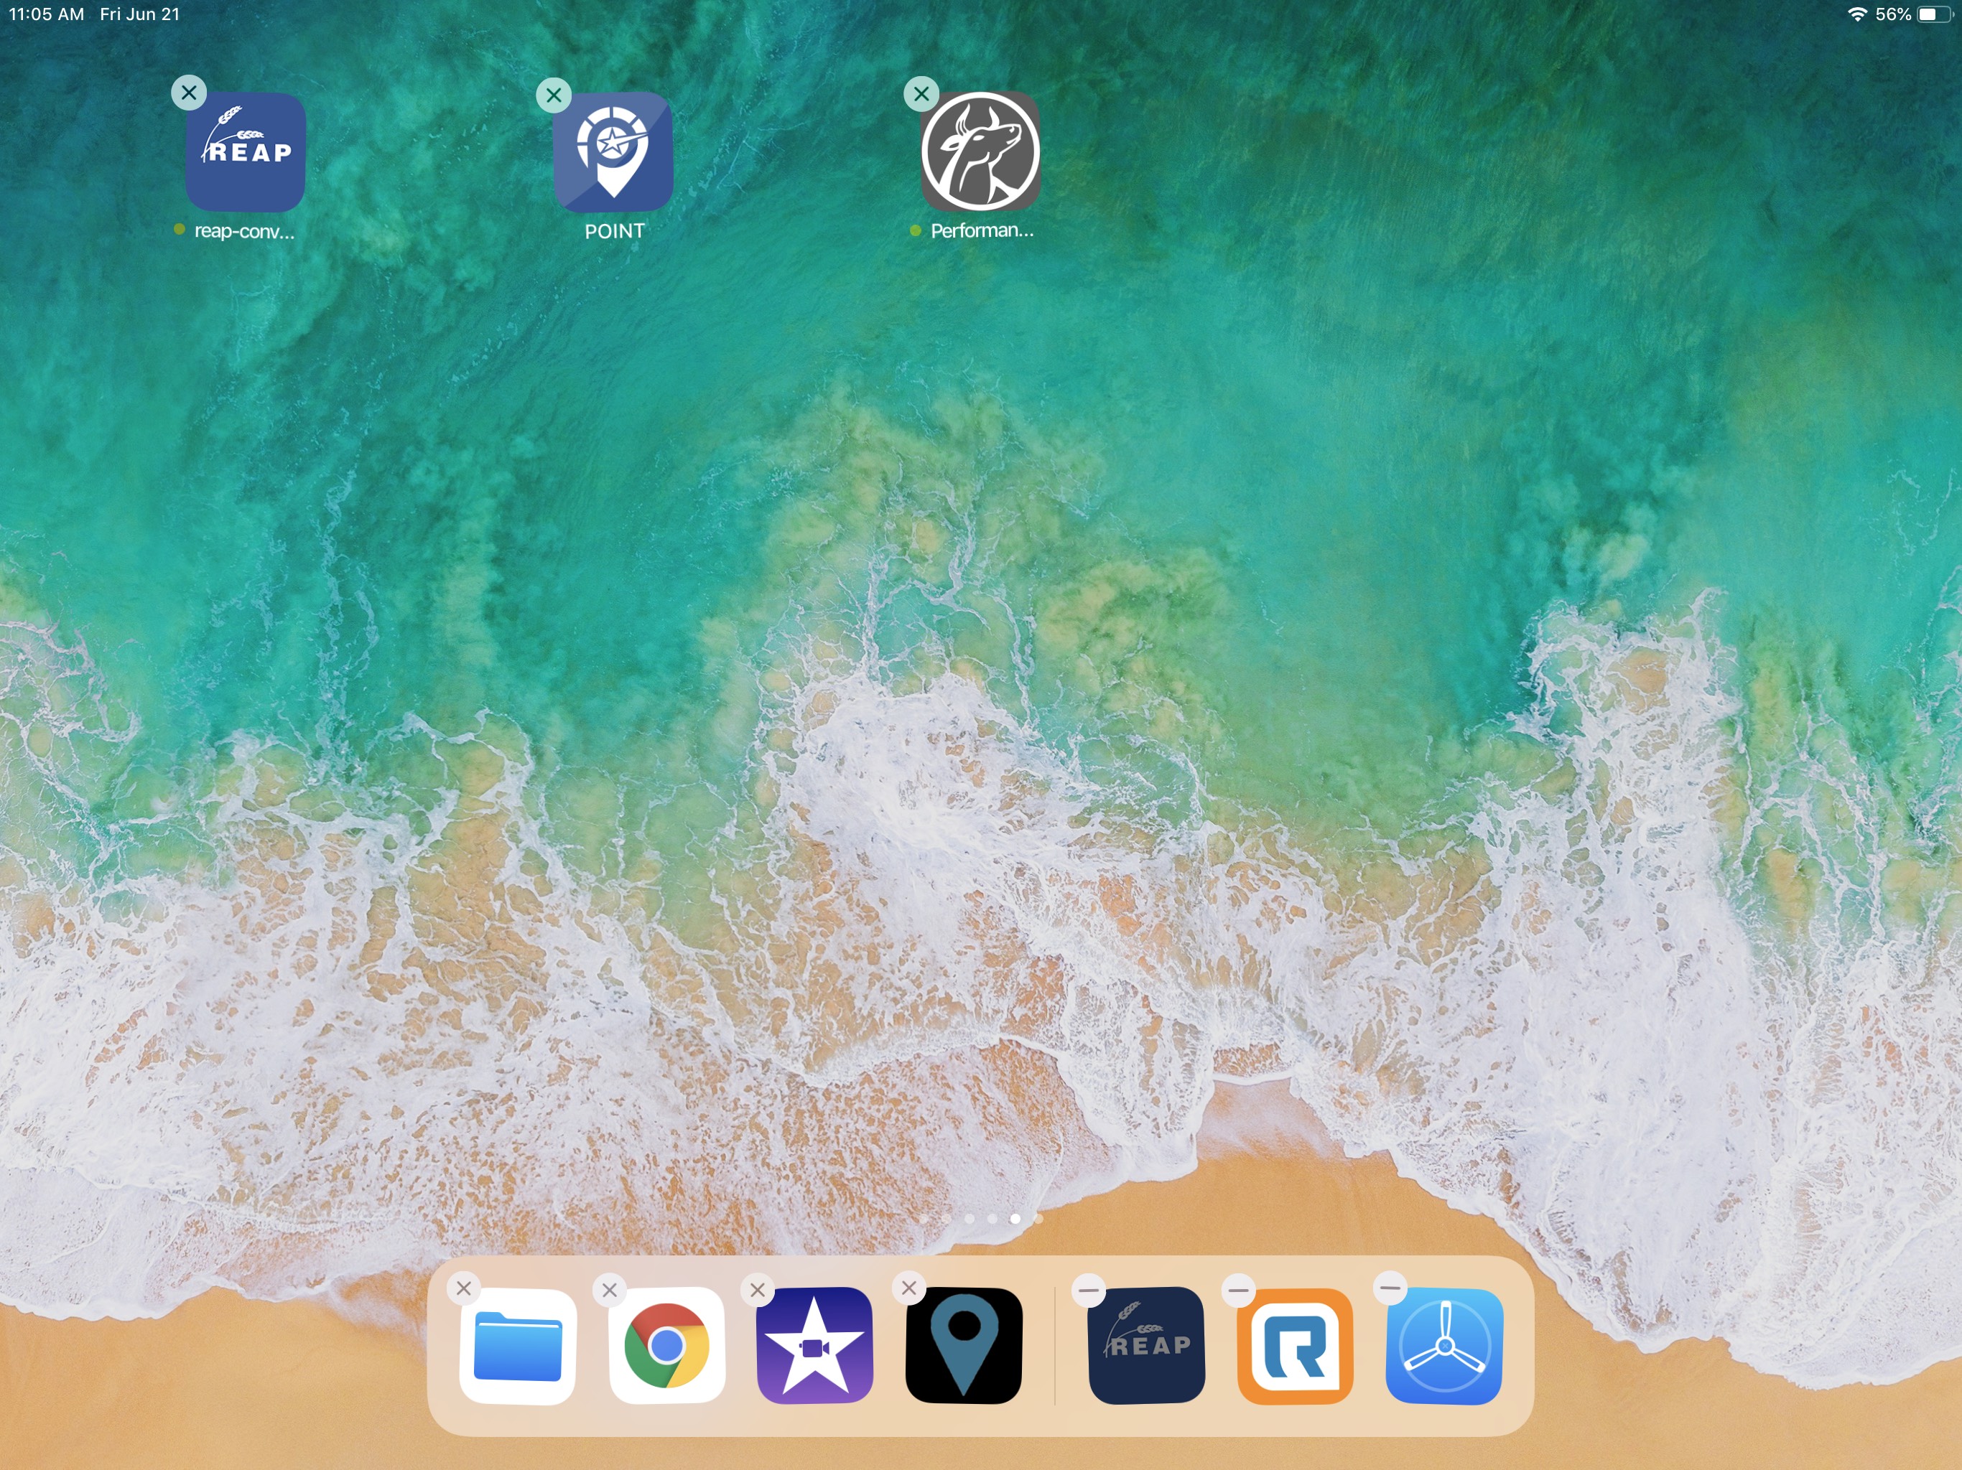Open the POINT app icon
Viewport: 1962px width, 1470px height.
point(613,152)
